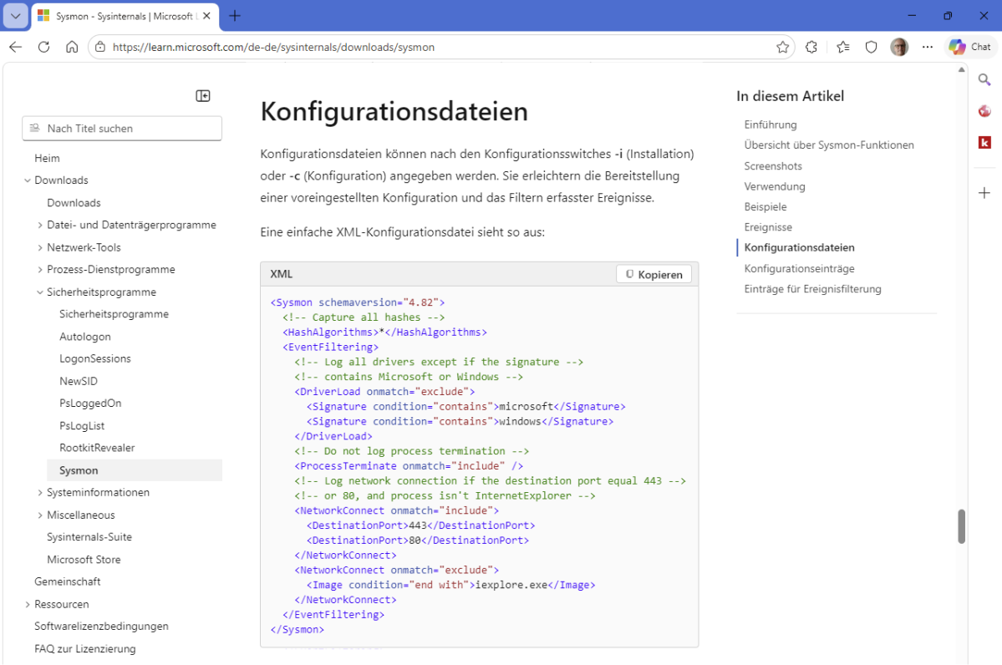1002x665 pixels.
Task: Open Sysinternals-Suite page
Action: pos(89,537)
